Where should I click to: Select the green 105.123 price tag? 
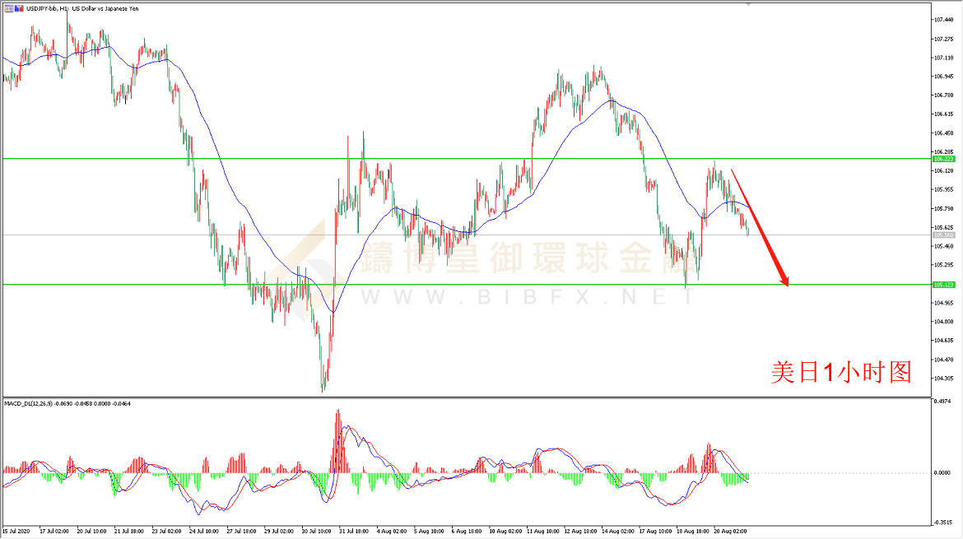(x=943, y=285)
